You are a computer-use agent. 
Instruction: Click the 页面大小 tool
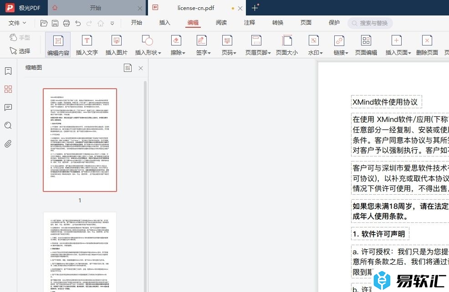pos(286,45)
